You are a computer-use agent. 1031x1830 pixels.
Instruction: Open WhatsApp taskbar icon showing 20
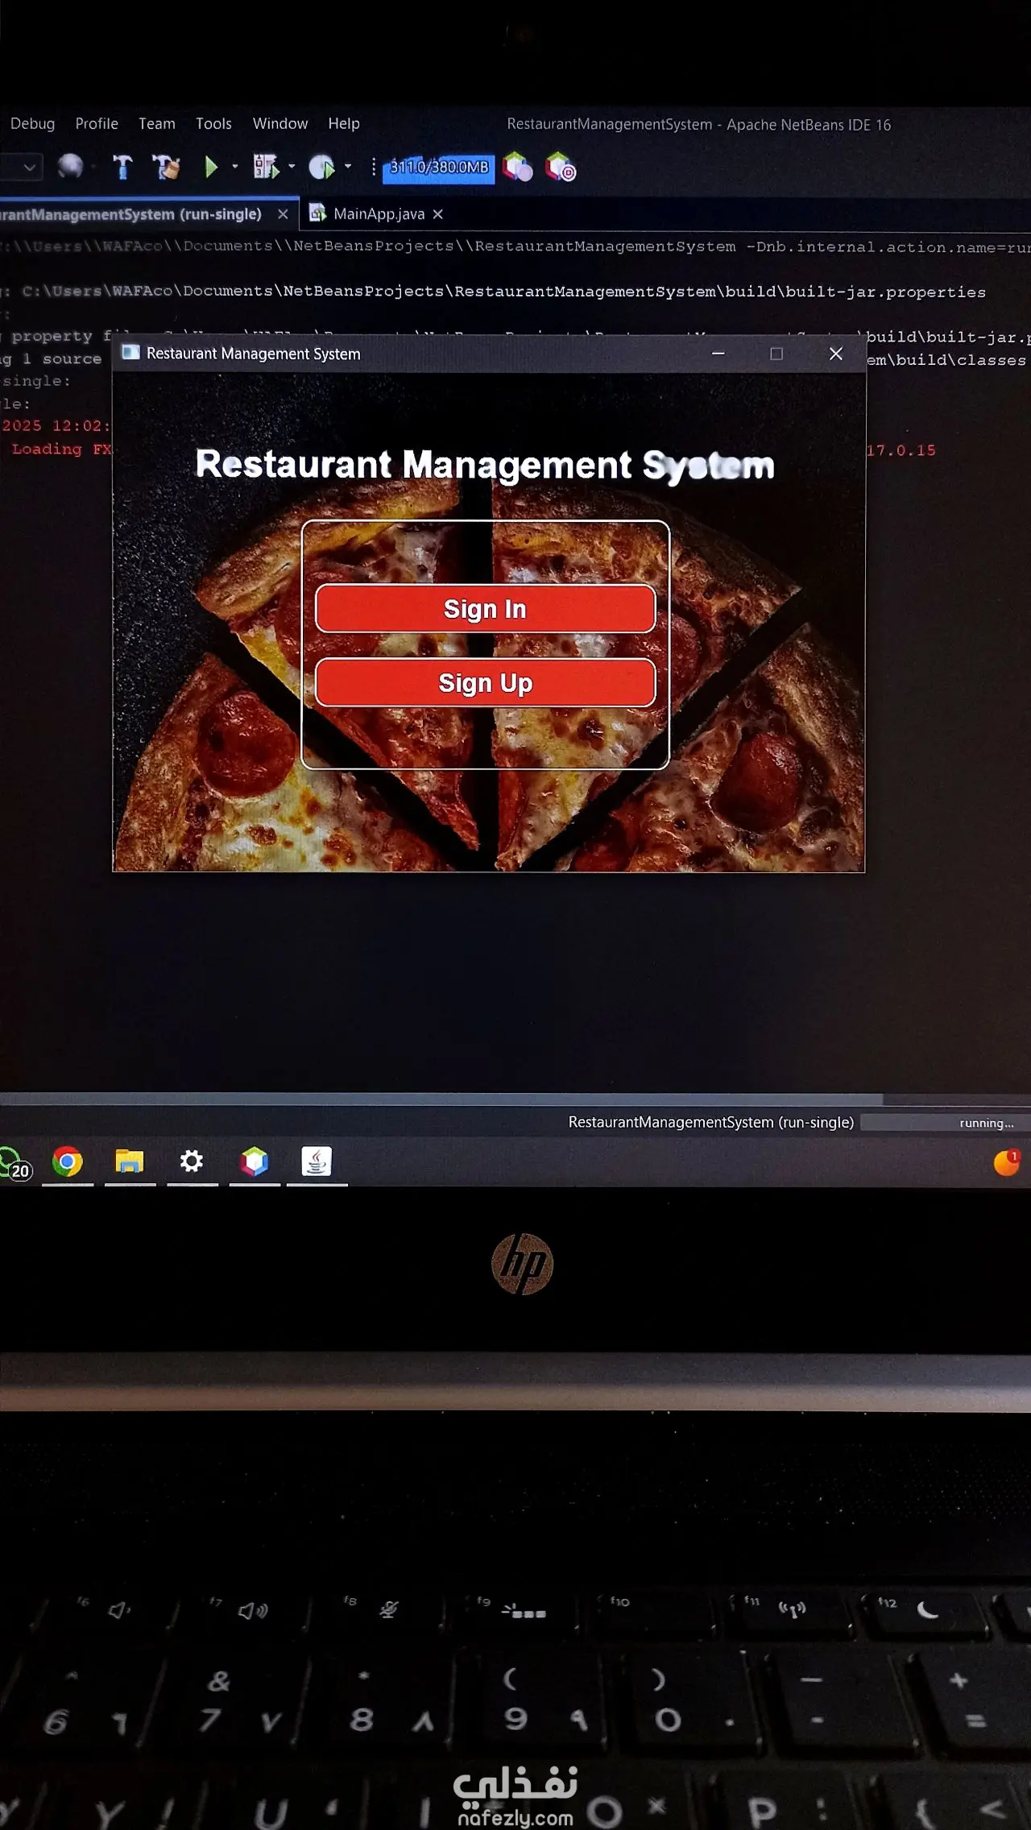click(14, 1163)
